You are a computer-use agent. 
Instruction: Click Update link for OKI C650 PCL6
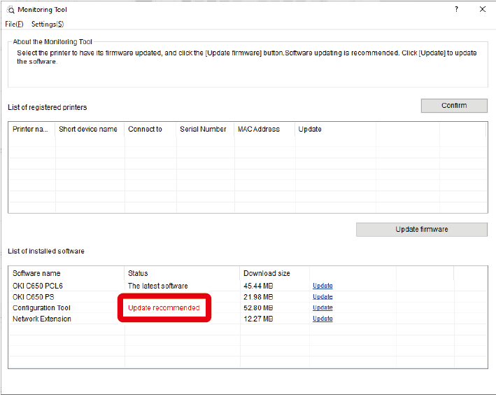coord(323,286)
